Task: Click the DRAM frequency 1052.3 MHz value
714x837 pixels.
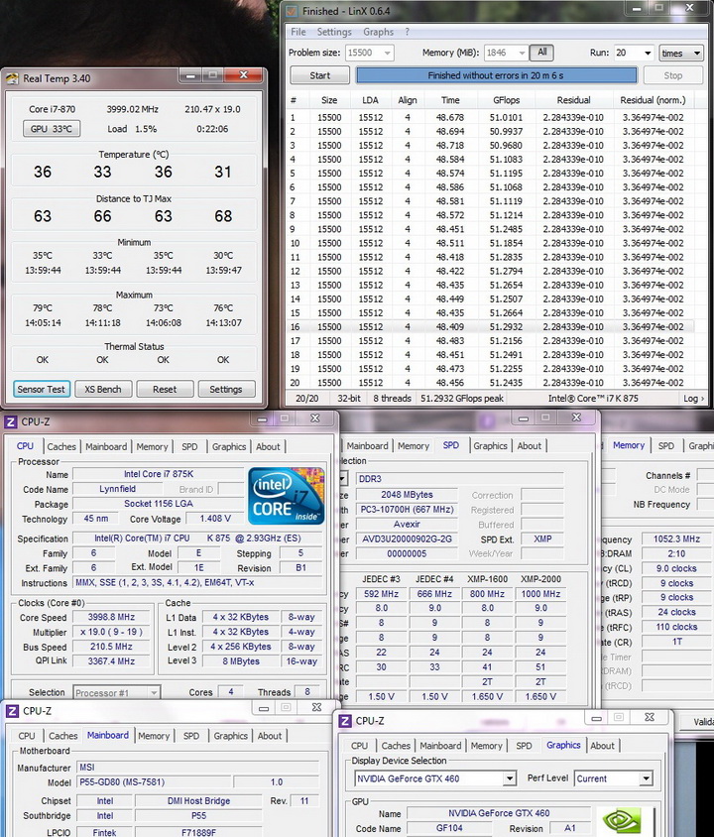Action: tap(676, 539)
